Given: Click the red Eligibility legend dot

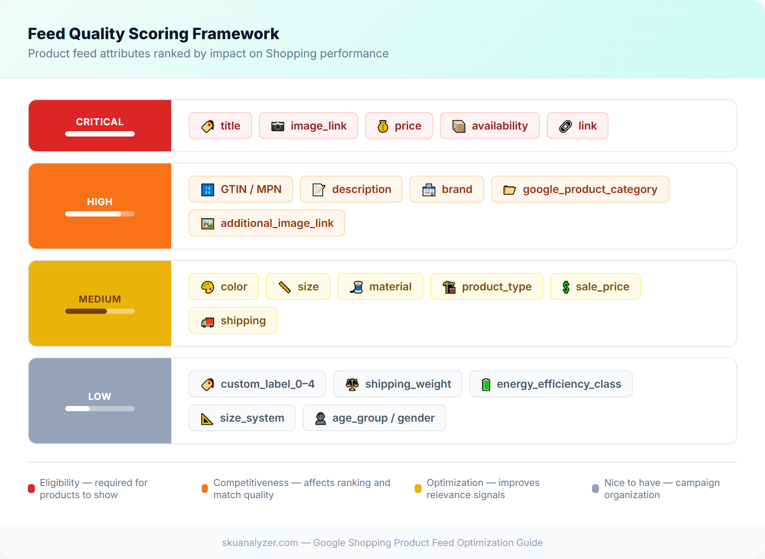Looking at the screenshot, I should 30,488.
